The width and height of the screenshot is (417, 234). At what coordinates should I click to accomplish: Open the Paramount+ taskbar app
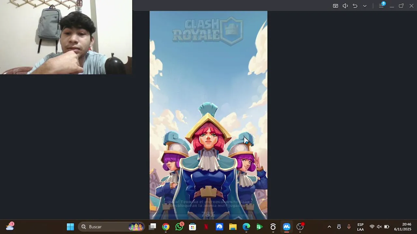click(220, 227)
